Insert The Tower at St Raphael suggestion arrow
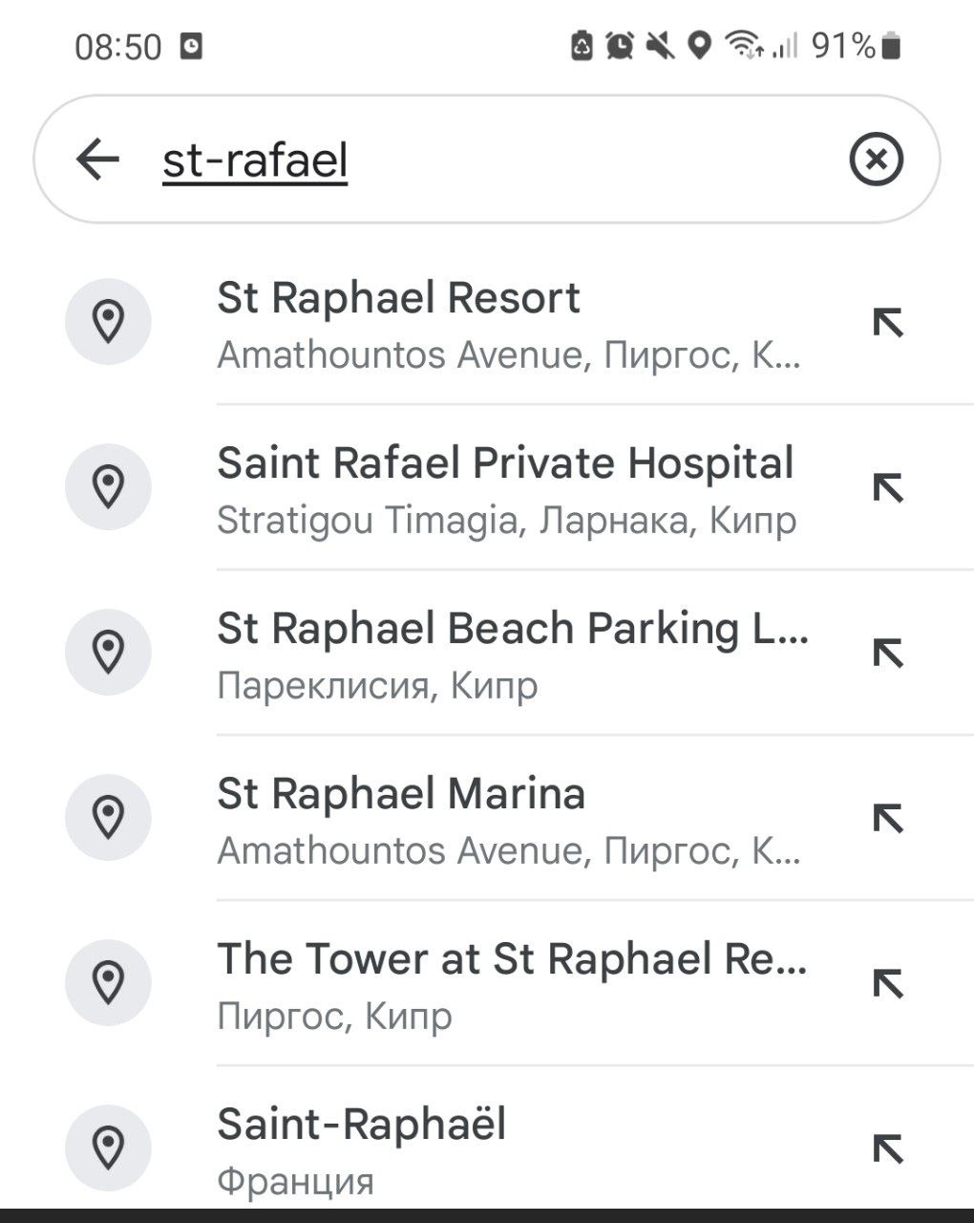Screen dimensions: 974x1223 (x=887, y=984)
